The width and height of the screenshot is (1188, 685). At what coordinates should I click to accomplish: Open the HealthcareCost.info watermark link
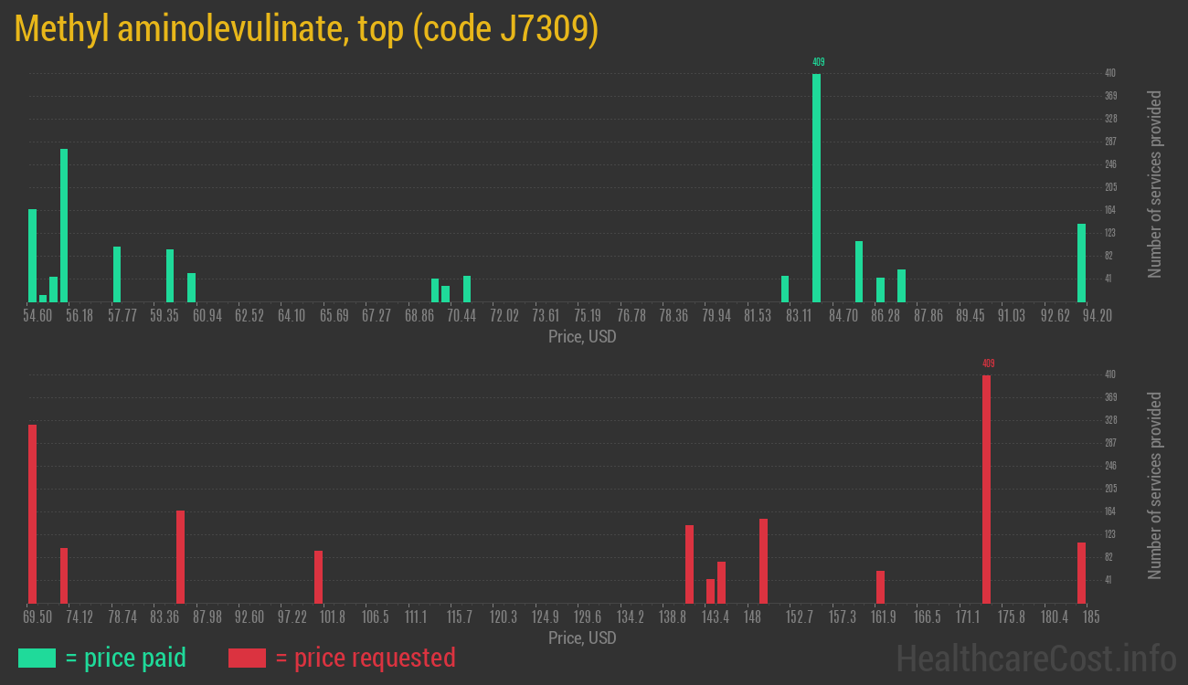pos(1035,658)
